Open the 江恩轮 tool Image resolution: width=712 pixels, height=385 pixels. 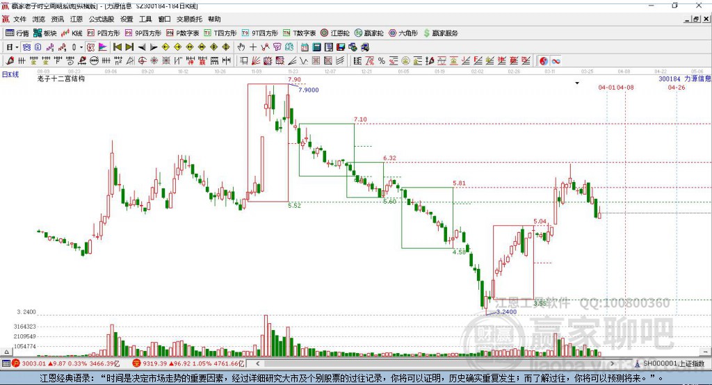pyautogui.click(x=335, y=33)
